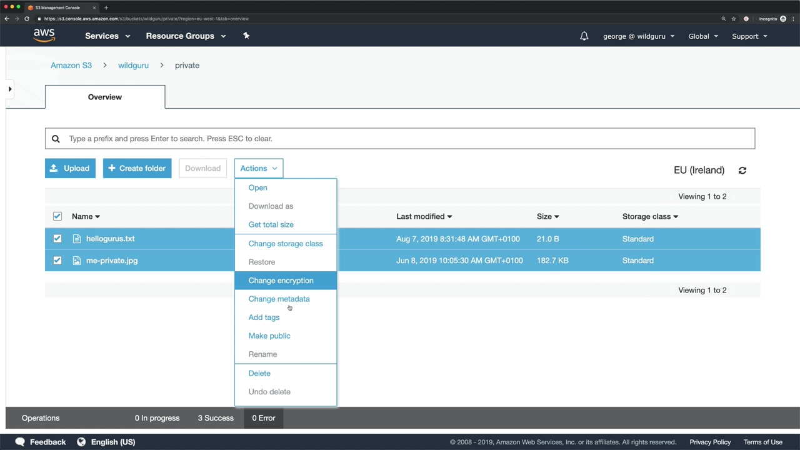Click the me-private.jpg image file icon
This screenshot has height=450, width=800.
point(77,261)
